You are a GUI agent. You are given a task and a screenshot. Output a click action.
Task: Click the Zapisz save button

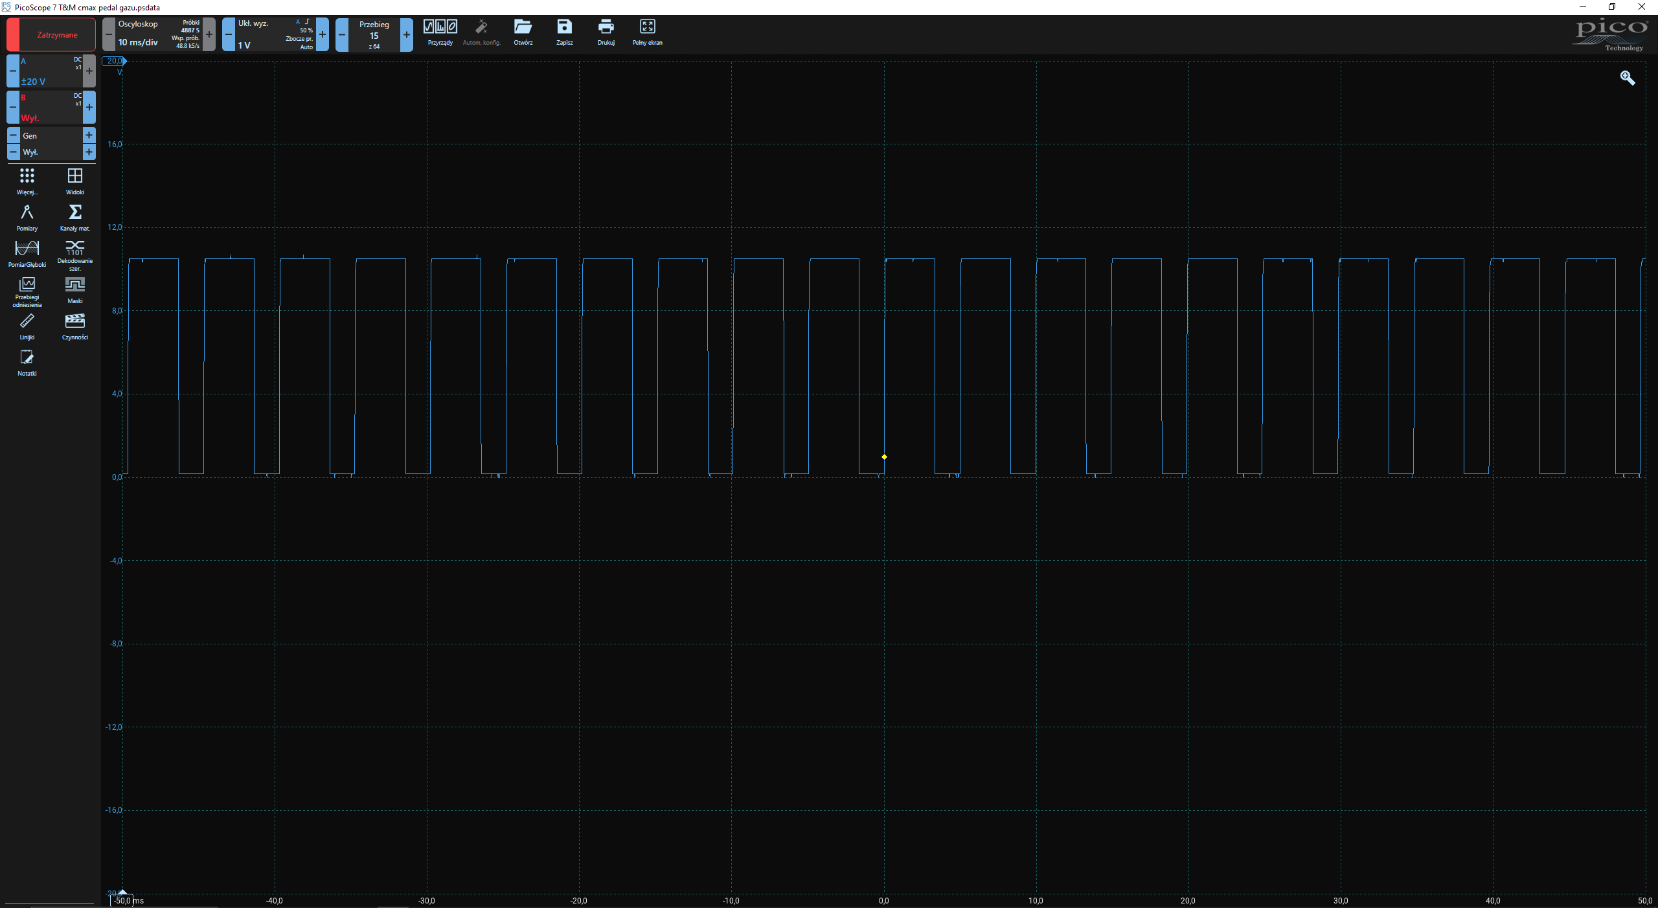pyautogui.click(x=564, y=32)
